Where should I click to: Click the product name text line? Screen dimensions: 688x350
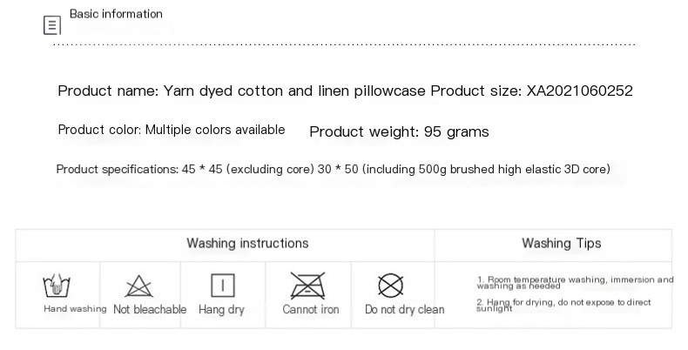pos(345,91)
